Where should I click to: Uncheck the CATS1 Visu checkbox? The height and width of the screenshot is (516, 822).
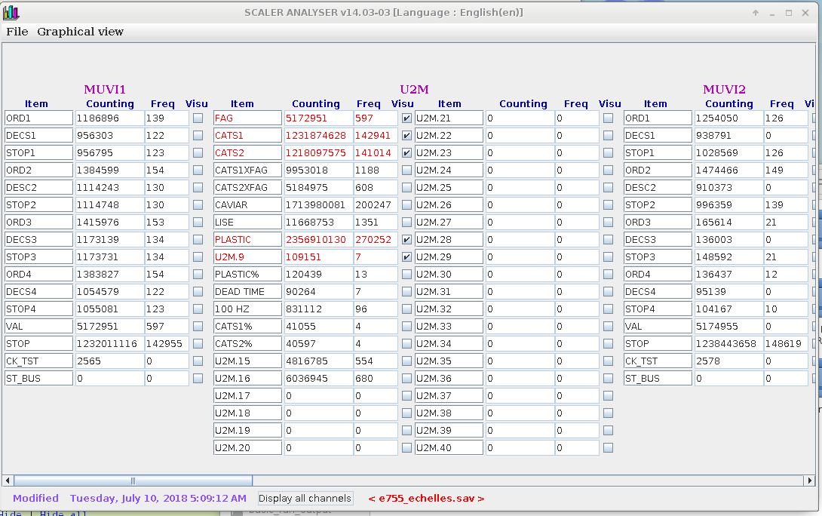point(406,136)
